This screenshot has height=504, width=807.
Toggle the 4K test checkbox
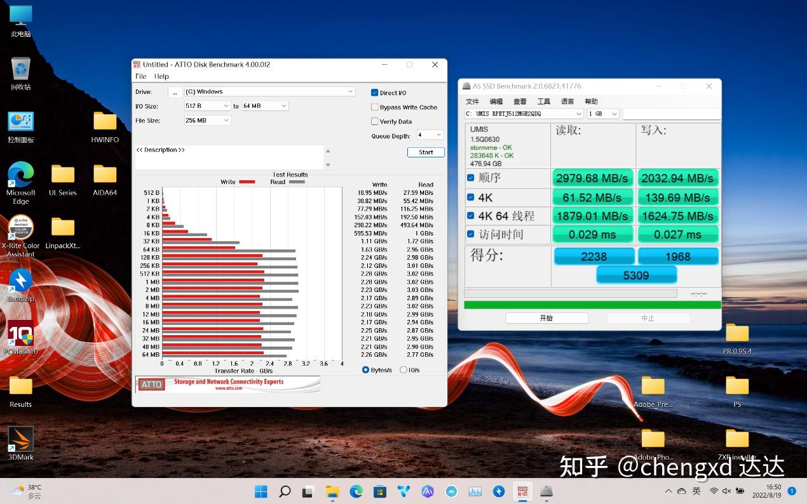(x=471, y=197)
